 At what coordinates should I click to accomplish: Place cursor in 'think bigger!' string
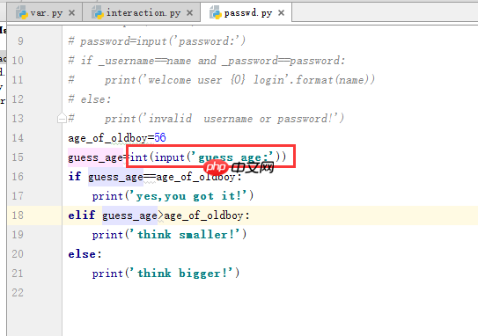point(181,274)
